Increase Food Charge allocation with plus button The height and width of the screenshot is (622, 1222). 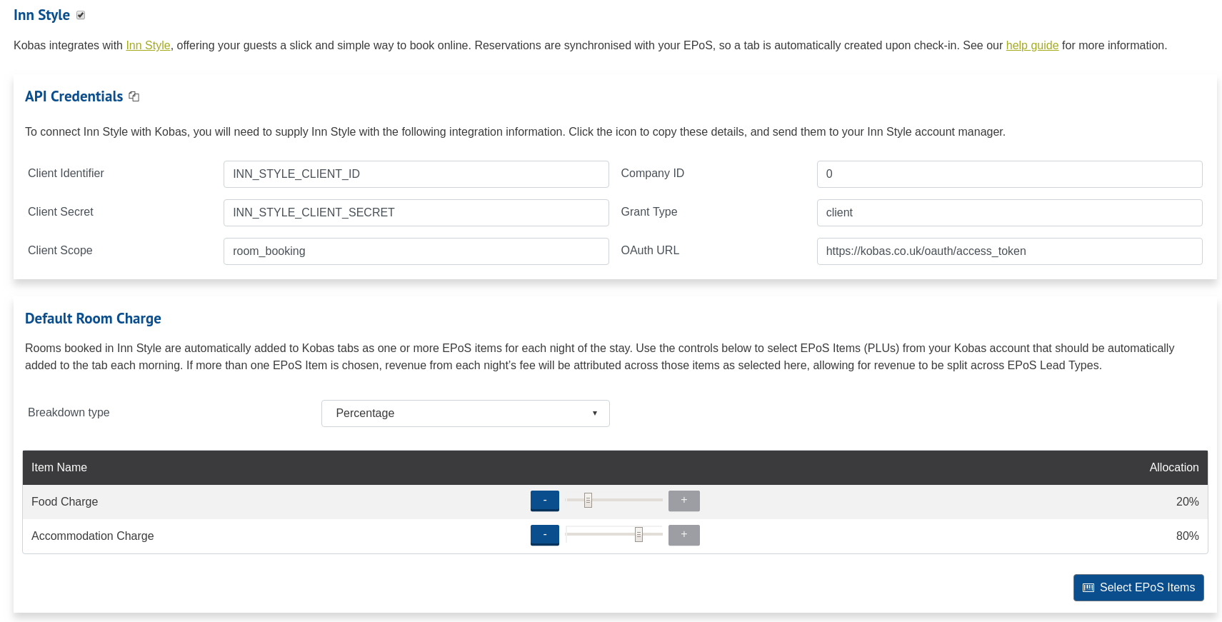[x=683, y=501]
